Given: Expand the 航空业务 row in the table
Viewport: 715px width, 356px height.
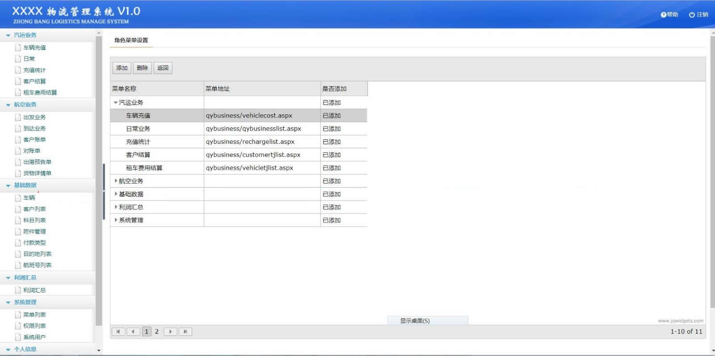Looking at the screenshot, I should [116, 181].
